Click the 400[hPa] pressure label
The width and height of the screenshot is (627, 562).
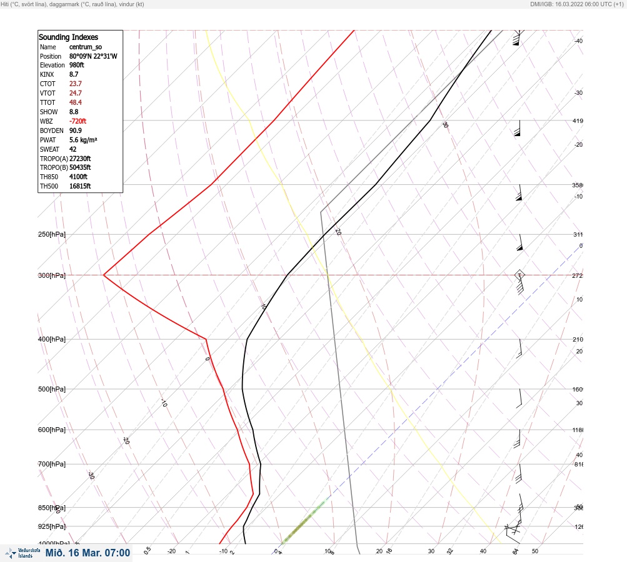click(52, 339)
